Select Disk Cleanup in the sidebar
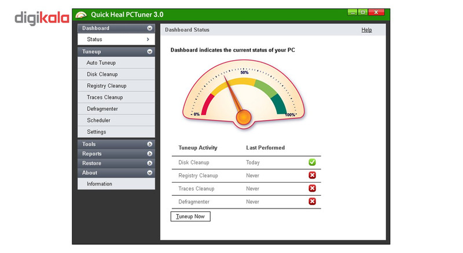 pyautogui.click(x=116, y=75)
